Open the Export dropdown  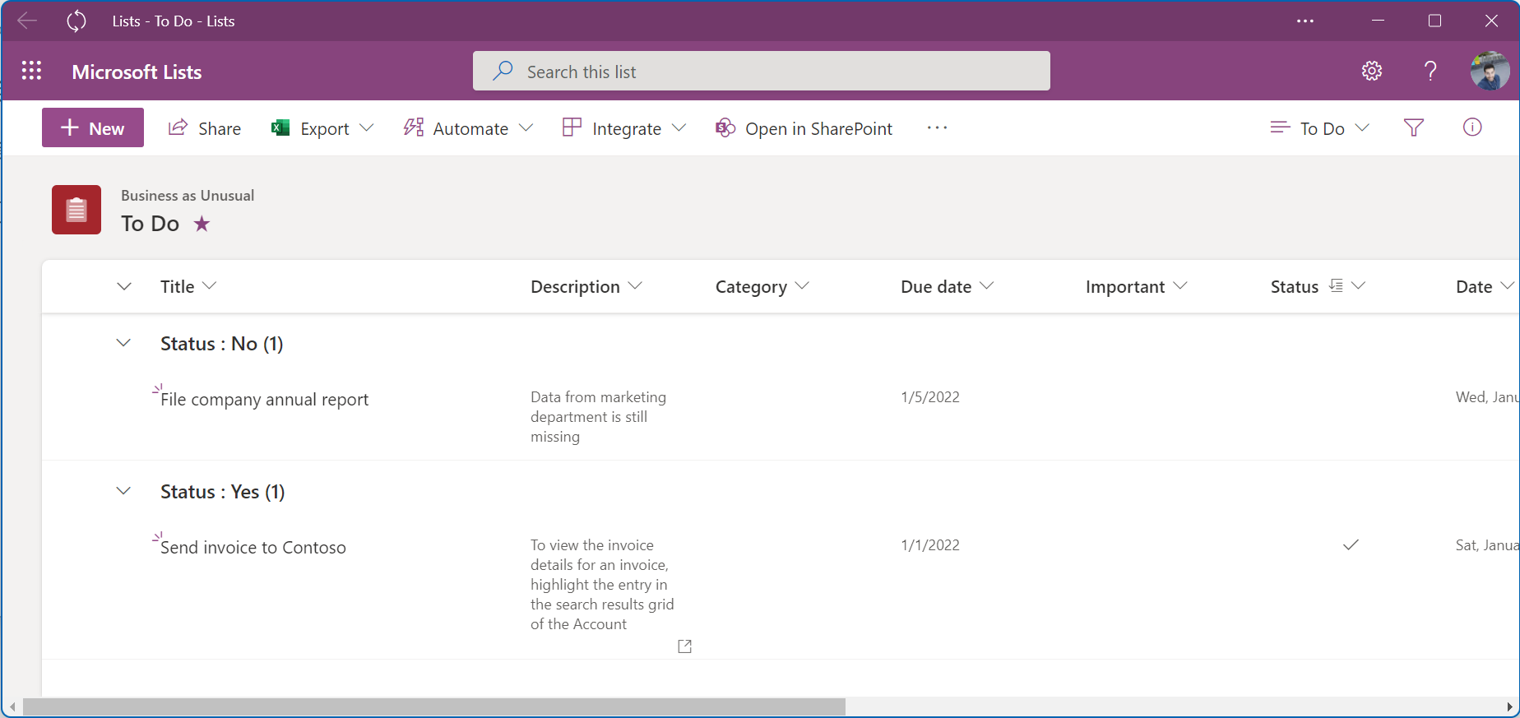coord(322,128)
